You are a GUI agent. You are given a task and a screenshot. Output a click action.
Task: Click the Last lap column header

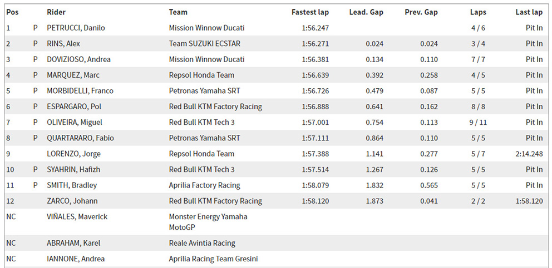click(x=529, y=12)
